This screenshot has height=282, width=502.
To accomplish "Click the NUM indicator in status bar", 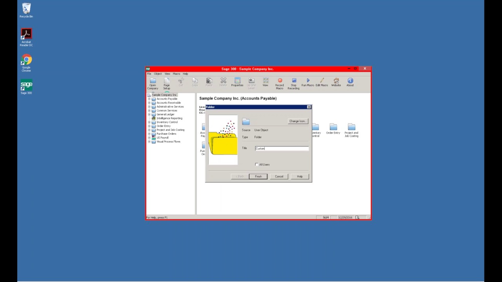I will [326, 217].
